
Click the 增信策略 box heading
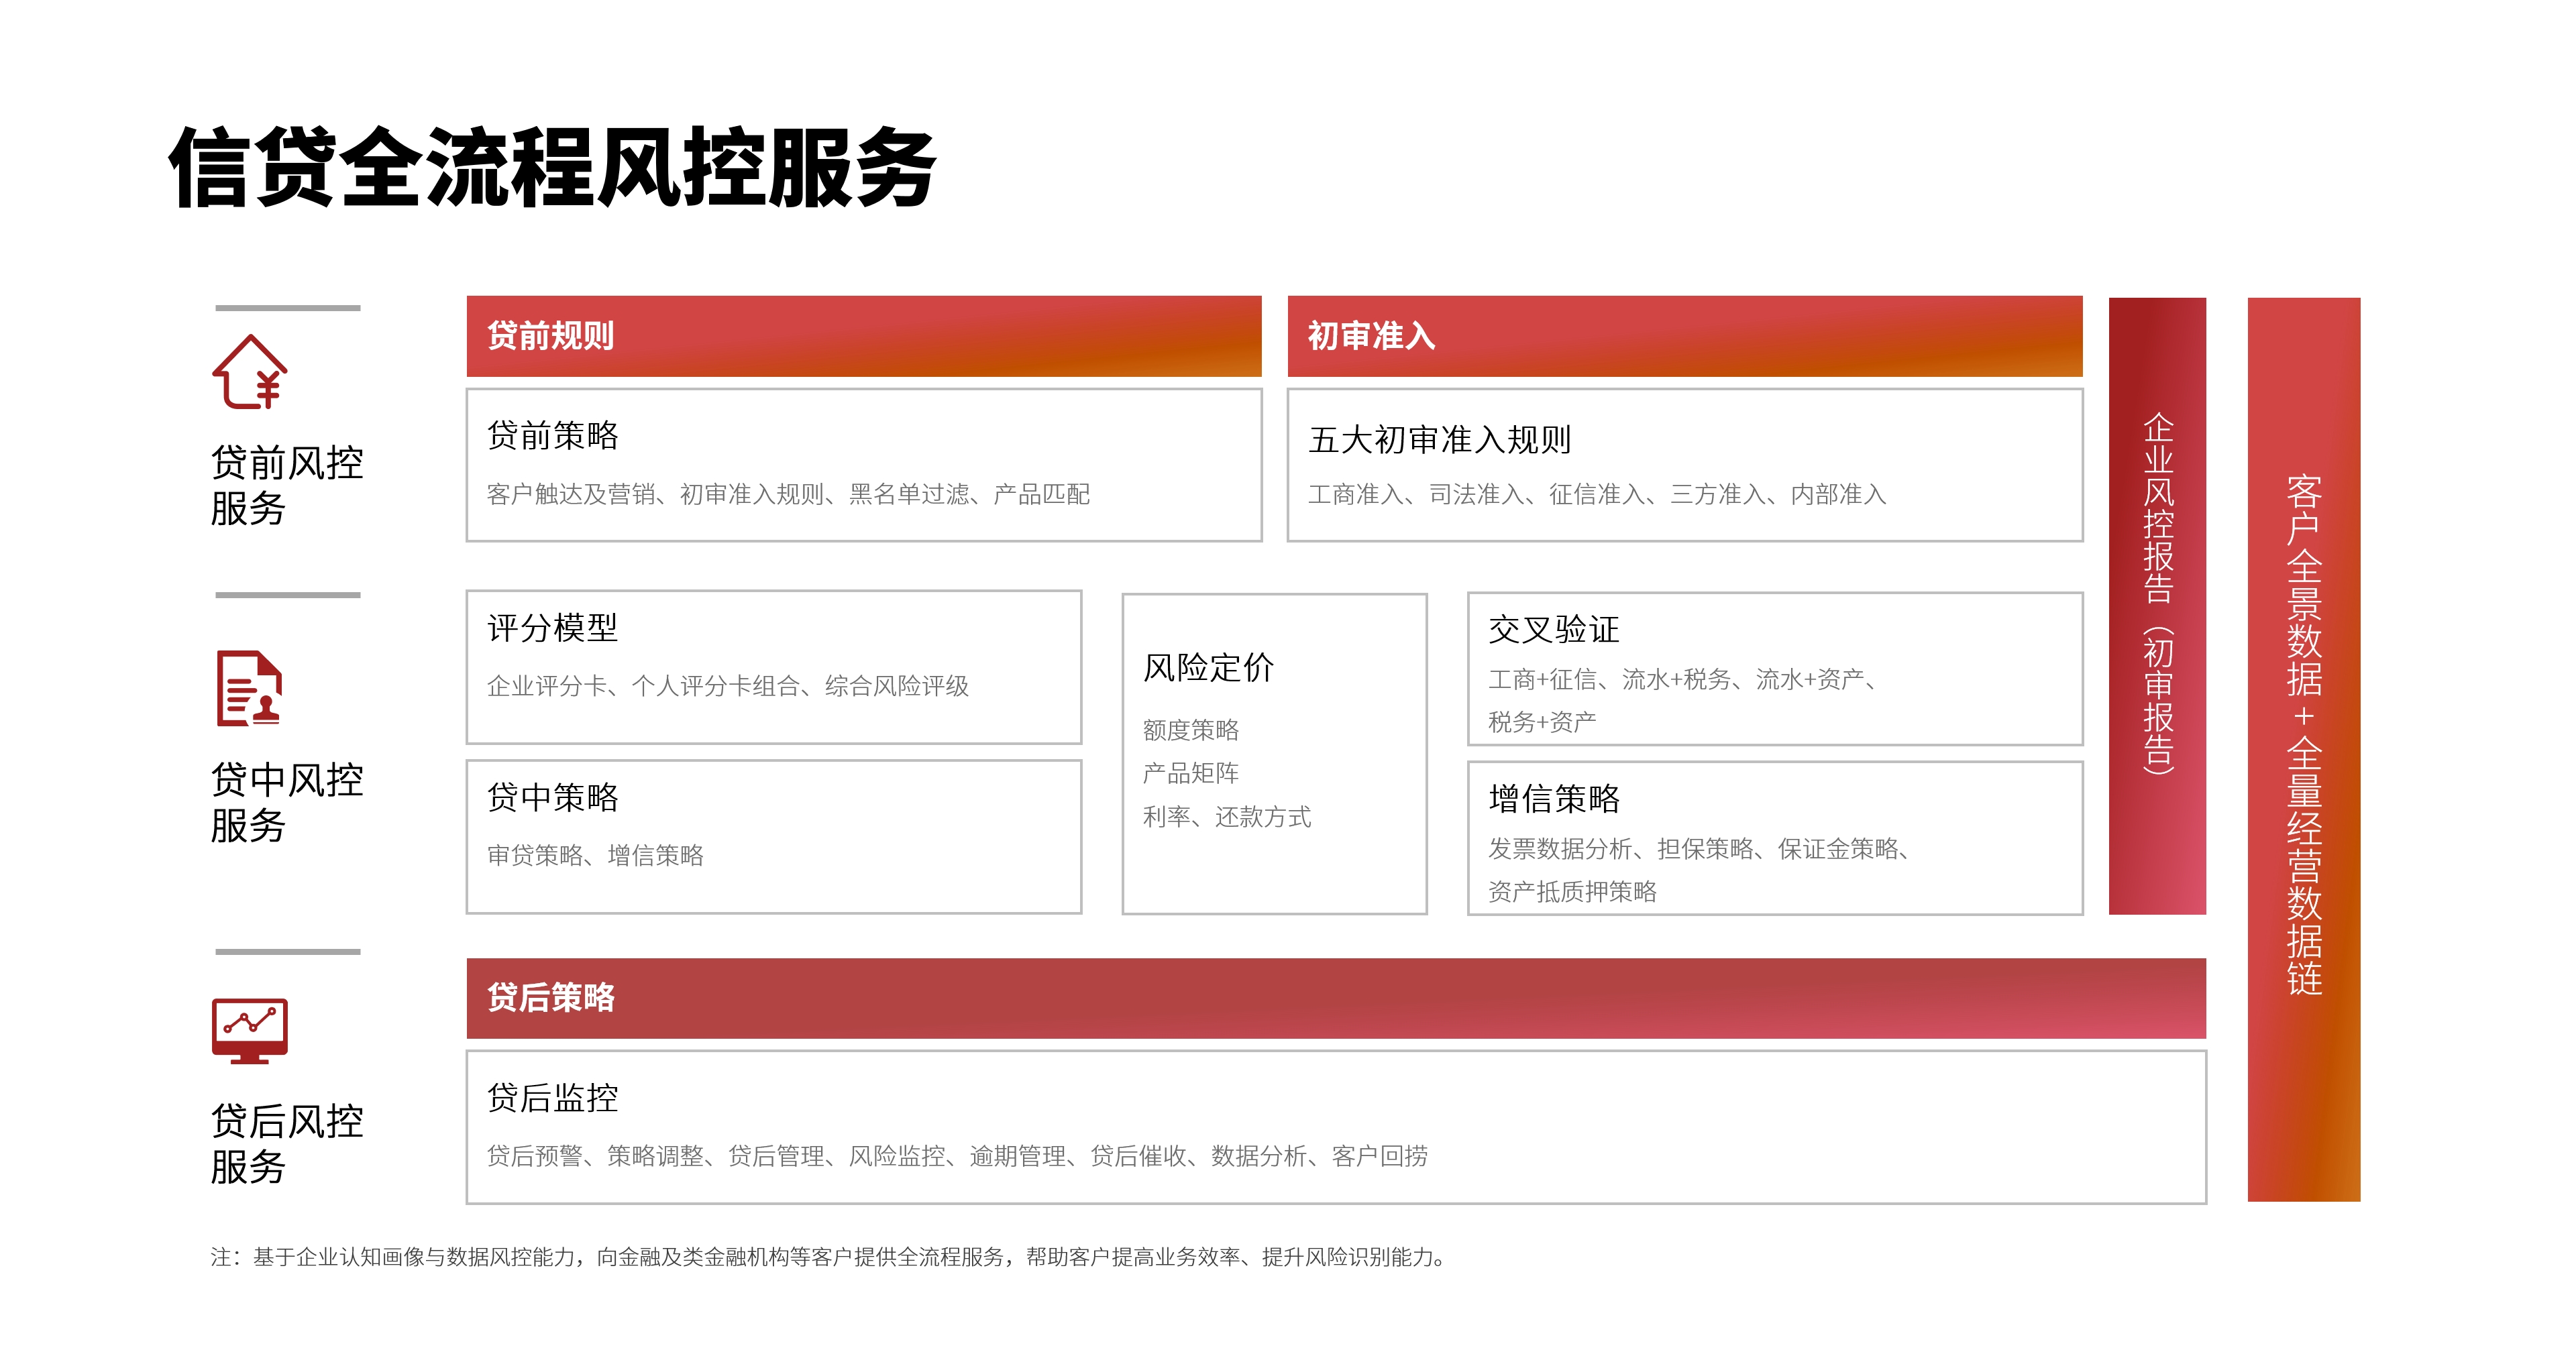coord(1554,798)
